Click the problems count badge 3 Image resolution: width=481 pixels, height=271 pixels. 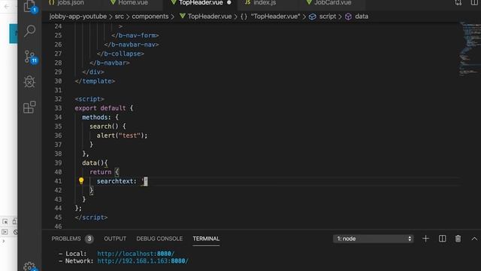89,239
